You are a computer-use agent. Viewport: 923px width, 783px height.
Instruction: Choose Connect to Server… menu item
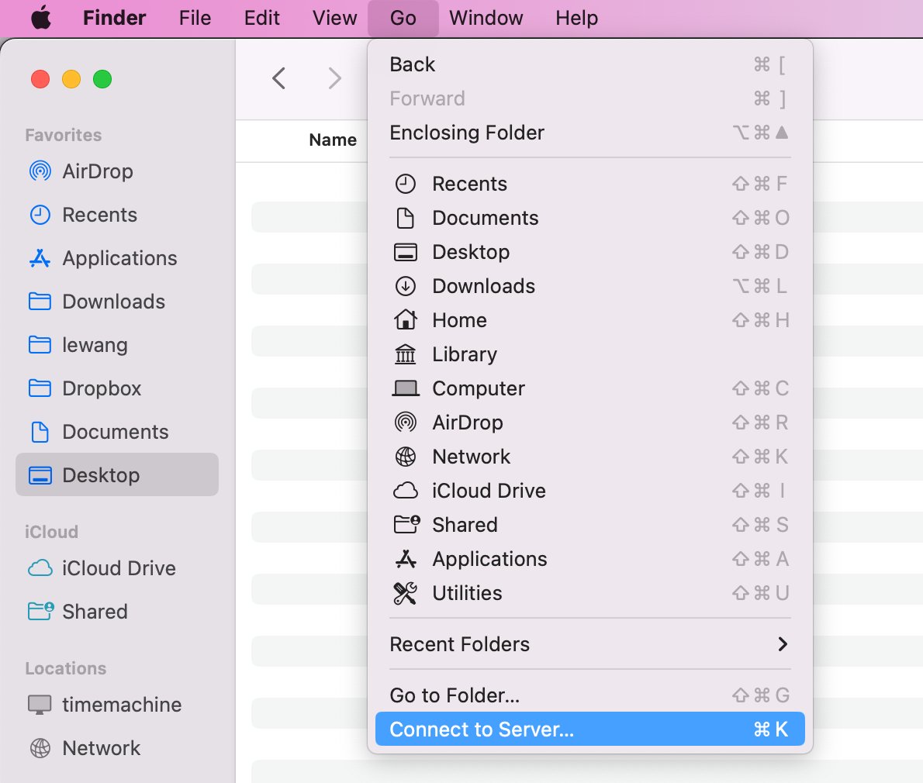coord(589,730)
